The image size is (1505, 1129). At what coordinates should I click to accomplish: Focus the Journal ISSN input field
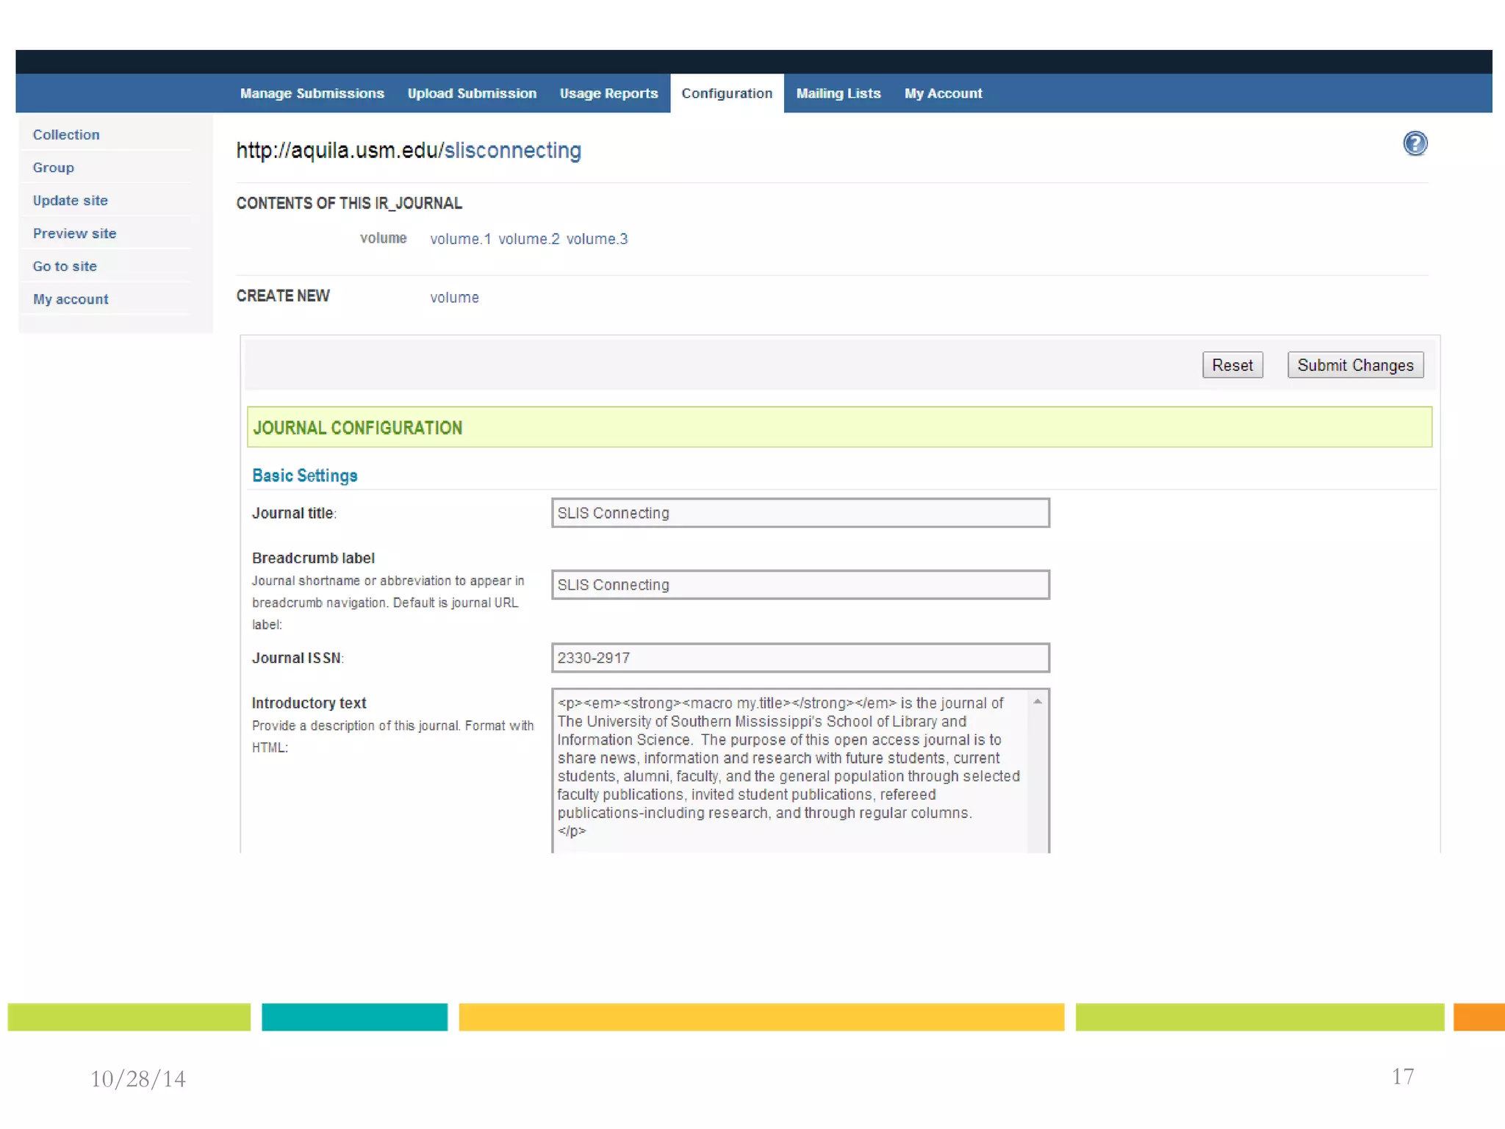click(x=800, y=658)
